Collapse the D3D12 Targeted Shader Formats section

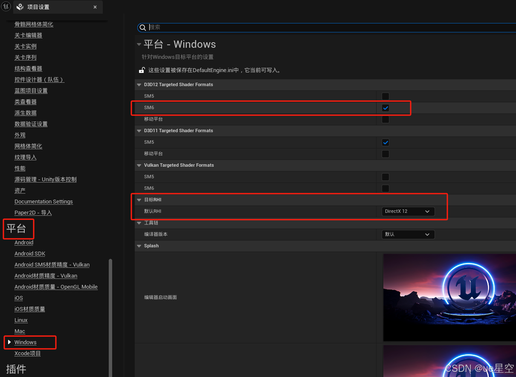tap(139, 85)
